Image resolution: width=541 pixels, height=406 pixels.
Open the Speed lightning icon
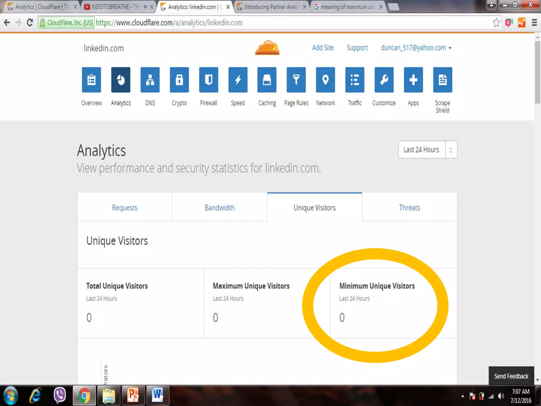point(238,80)
